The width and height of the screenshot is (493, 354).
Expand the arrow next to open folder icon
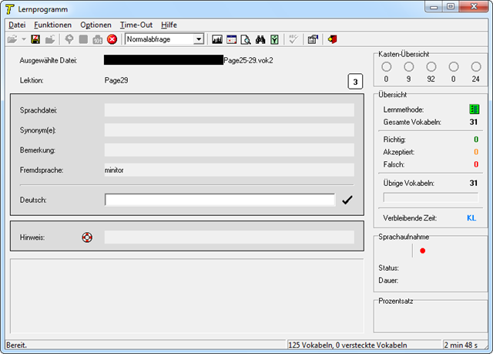coord(24,39)
